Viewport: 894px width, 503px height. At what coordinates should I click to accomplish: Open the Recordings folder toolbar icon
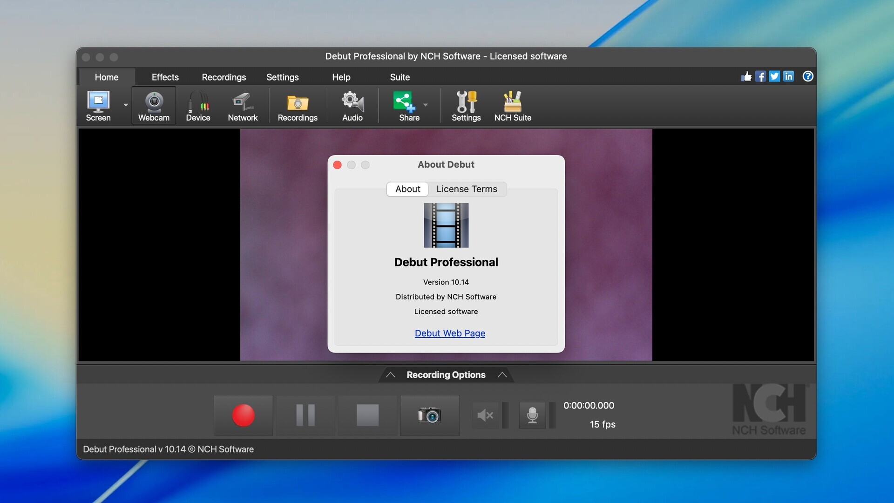298,106
